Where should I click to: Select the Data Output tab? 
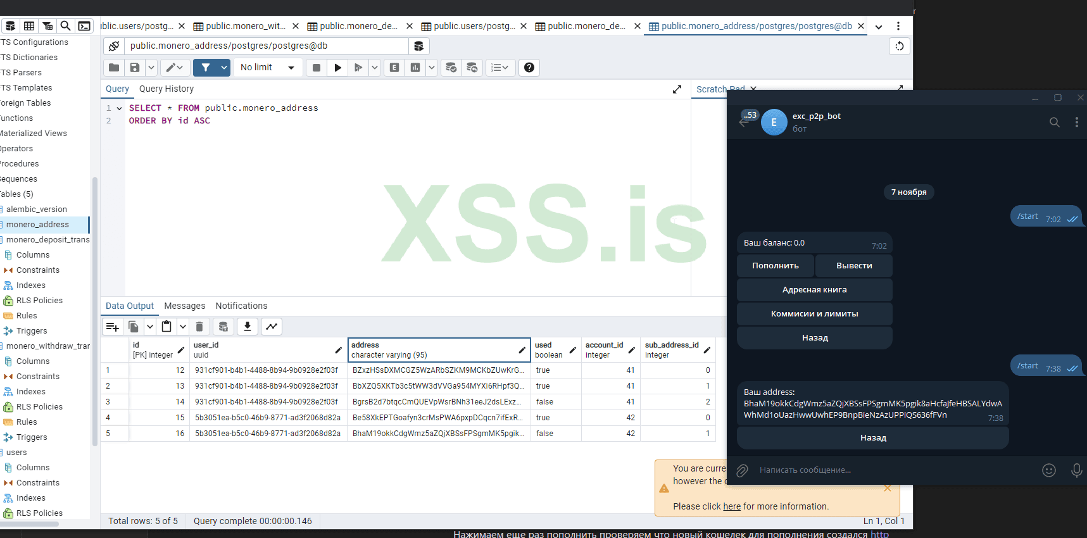pyautogui.click(x=130, y=306)
